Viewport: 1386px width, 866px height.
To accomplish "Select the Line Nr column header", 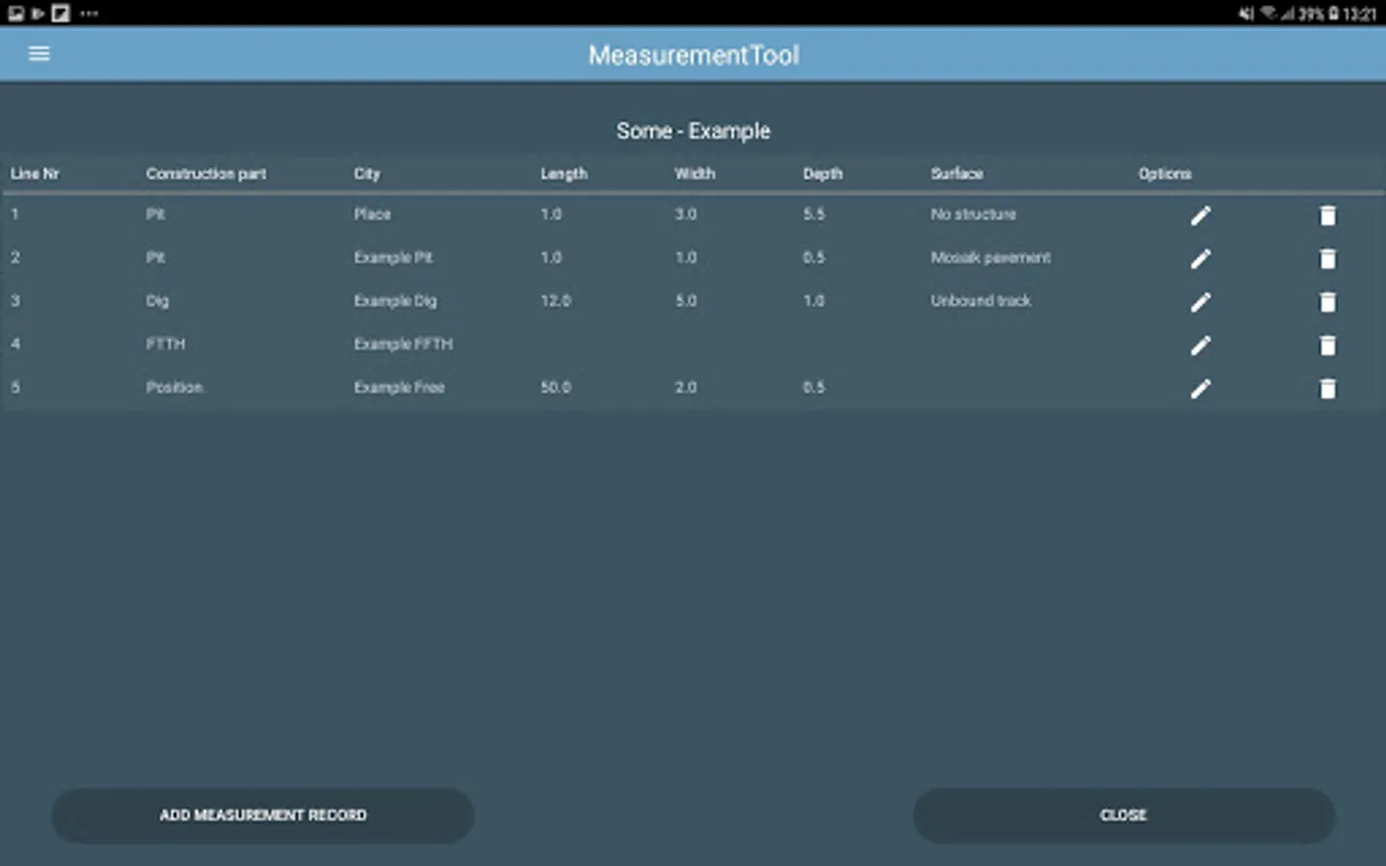I will tap(35, 174).
